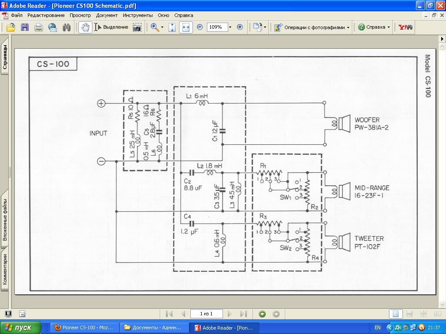Viewport: 446px width, 334px height.
Task: Click the binoculars Search icon
Action: [67, 27]
